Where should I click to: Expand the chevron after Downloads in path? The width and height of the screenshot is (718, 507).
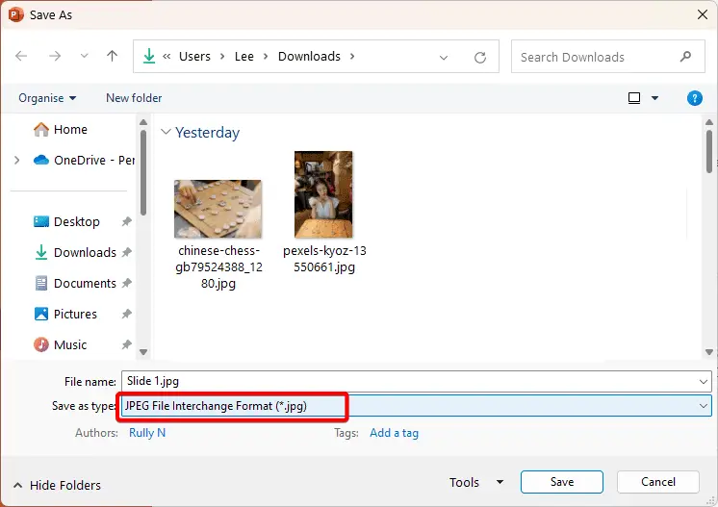tap(352, 57)
